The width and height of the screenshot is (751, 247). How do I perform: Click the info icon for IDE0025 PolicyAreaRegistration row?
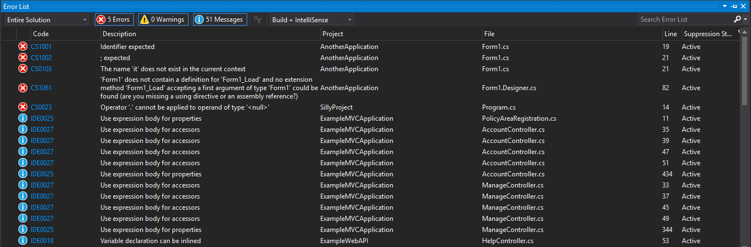pyautogui.click(x=23, y=118)
